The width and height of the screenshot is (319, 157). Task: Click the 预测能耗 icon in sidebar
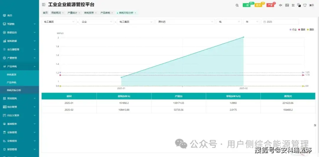tap(4, 98)
